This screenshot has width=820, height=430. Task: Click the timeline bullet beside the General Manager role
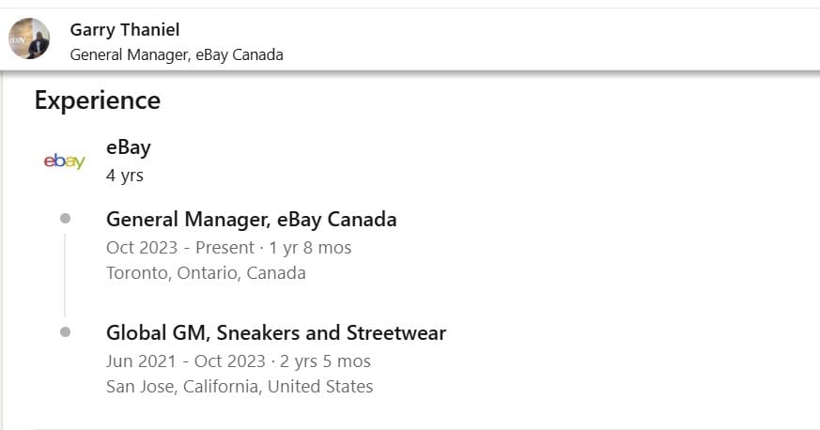tap(65, 219)
